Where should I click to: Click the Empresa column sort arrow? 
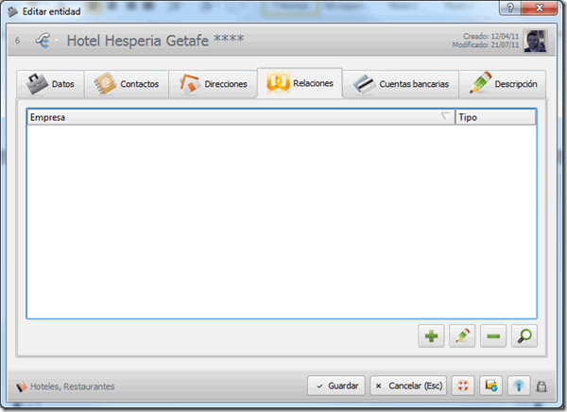pyautogui.click(x=445, y=115)
